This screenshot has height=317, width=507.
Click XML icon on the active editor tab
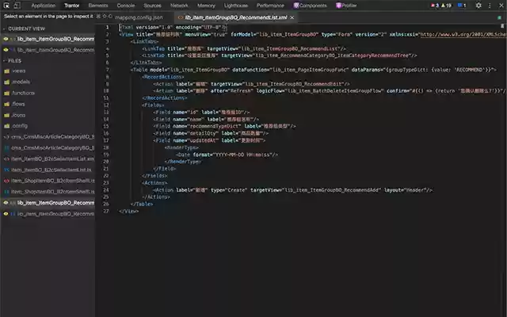(181, 17)
